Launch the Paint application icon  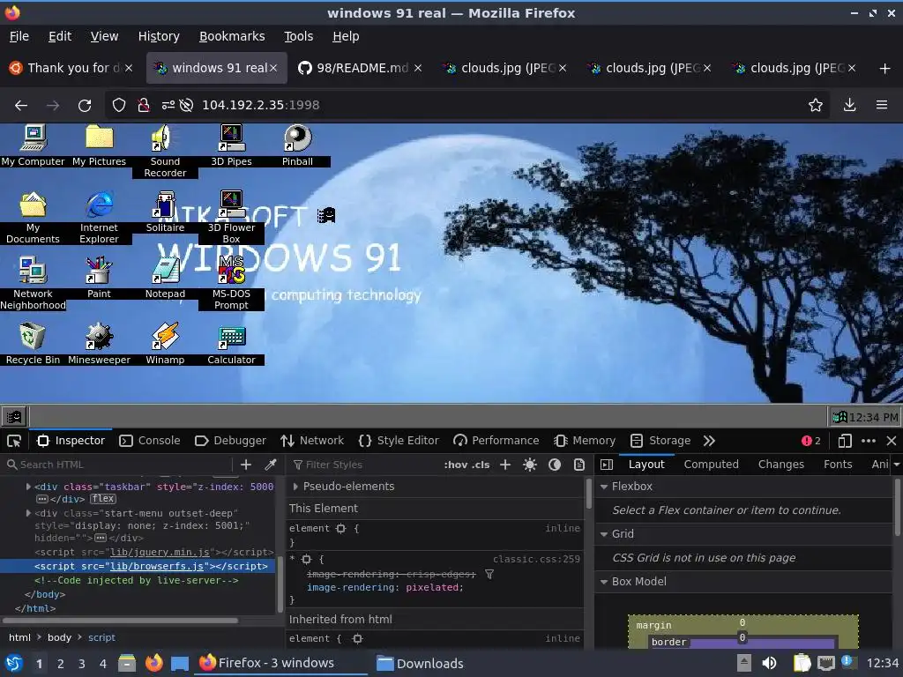pyautogui.click(x=99, y=278)
